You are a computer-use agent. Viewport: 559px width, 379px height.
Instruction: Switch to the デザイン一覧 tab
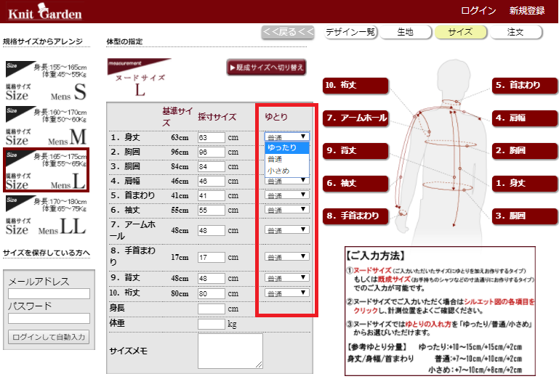click(x=350, y=32)
